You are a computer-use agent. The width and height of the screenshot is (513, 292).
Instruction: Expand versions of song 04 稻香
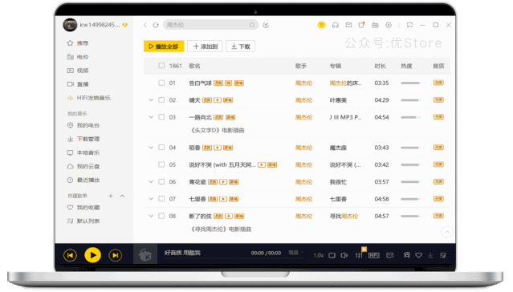point(151,148)
